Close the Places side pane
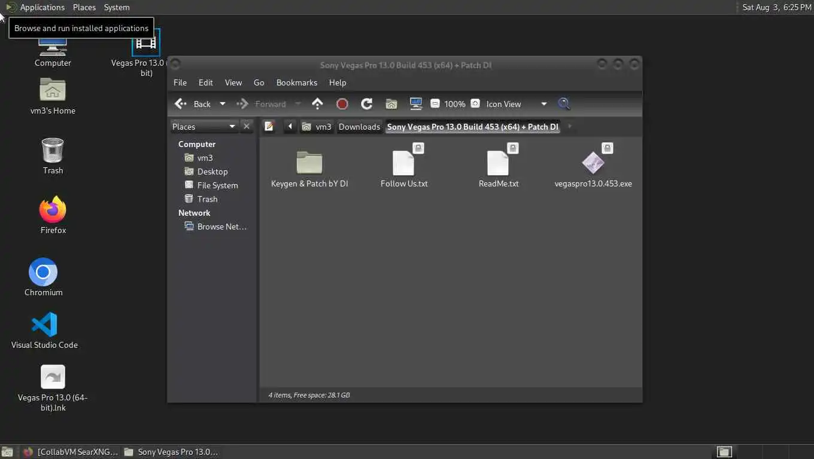 [x=246, y=126]
